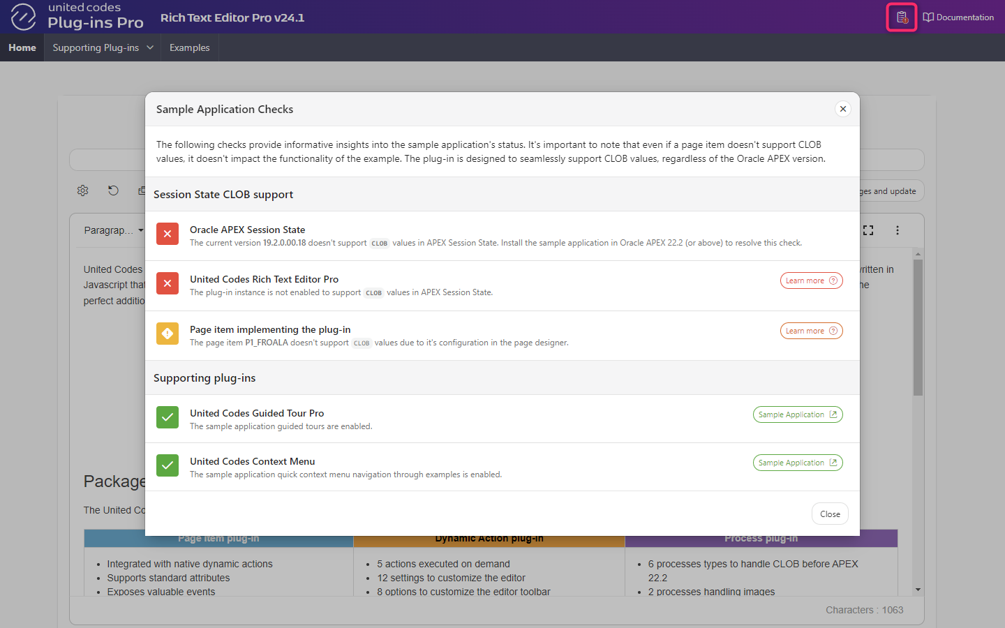Click the 'Sample Application Checks' dialog title

225,109
